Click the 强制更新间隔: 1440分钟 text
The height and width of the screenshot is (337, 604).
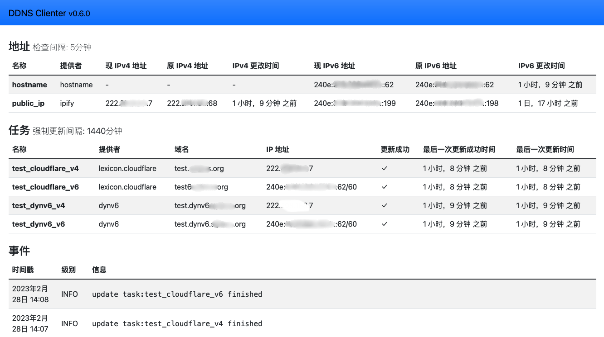click(x=78, y=131)
